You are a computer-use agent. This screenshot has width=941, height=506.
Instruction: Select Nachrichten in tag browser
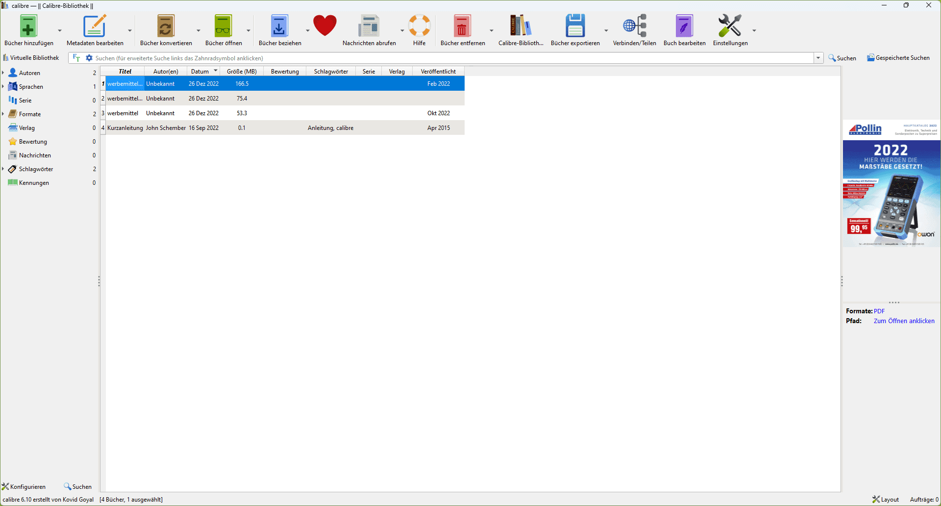(35, 155)
